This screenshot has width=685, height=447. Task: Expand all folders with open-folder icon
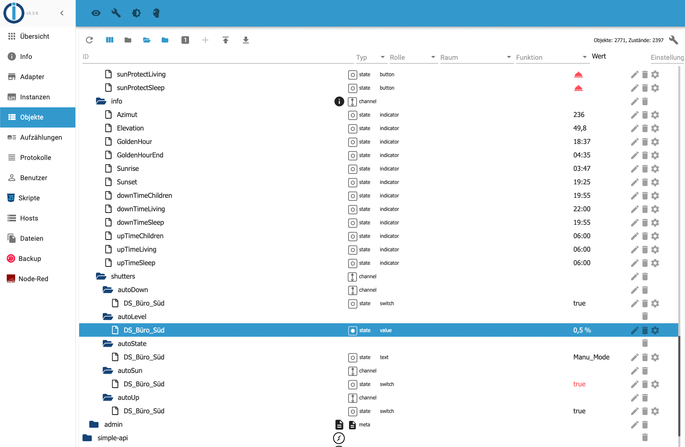click(x=147, y=40)
